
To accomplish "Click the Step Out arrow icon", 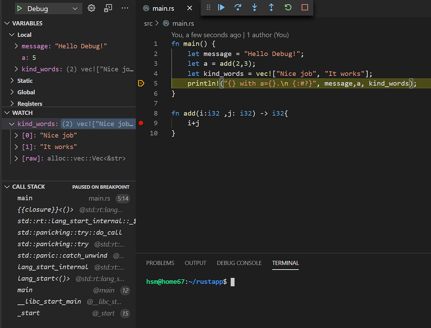I will click(x=271, y=8).
